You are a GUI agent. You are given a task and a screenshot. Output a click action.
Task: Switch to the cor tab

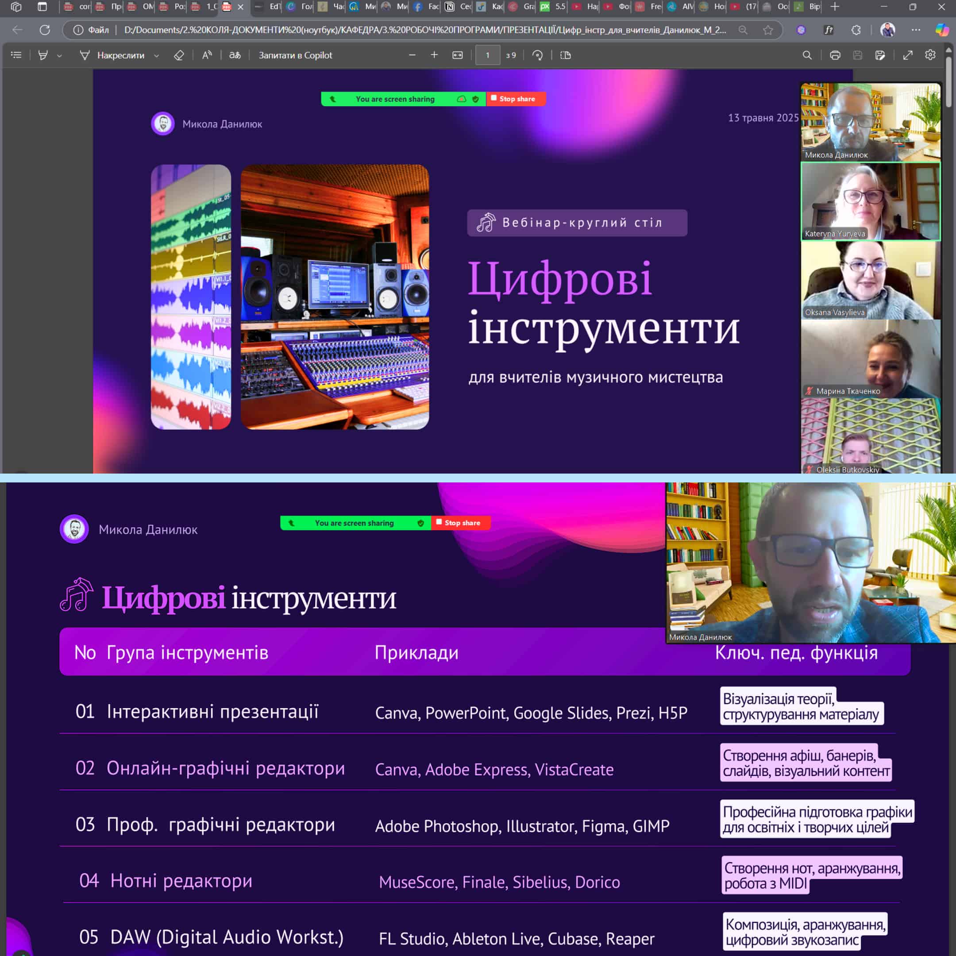click(77, 7)
